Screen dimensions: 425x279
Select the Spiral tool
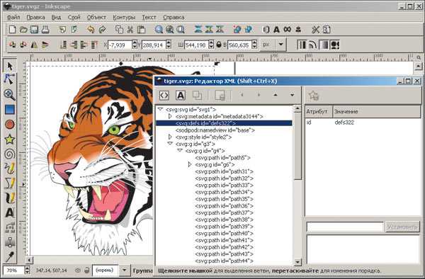tap(9, 154)
